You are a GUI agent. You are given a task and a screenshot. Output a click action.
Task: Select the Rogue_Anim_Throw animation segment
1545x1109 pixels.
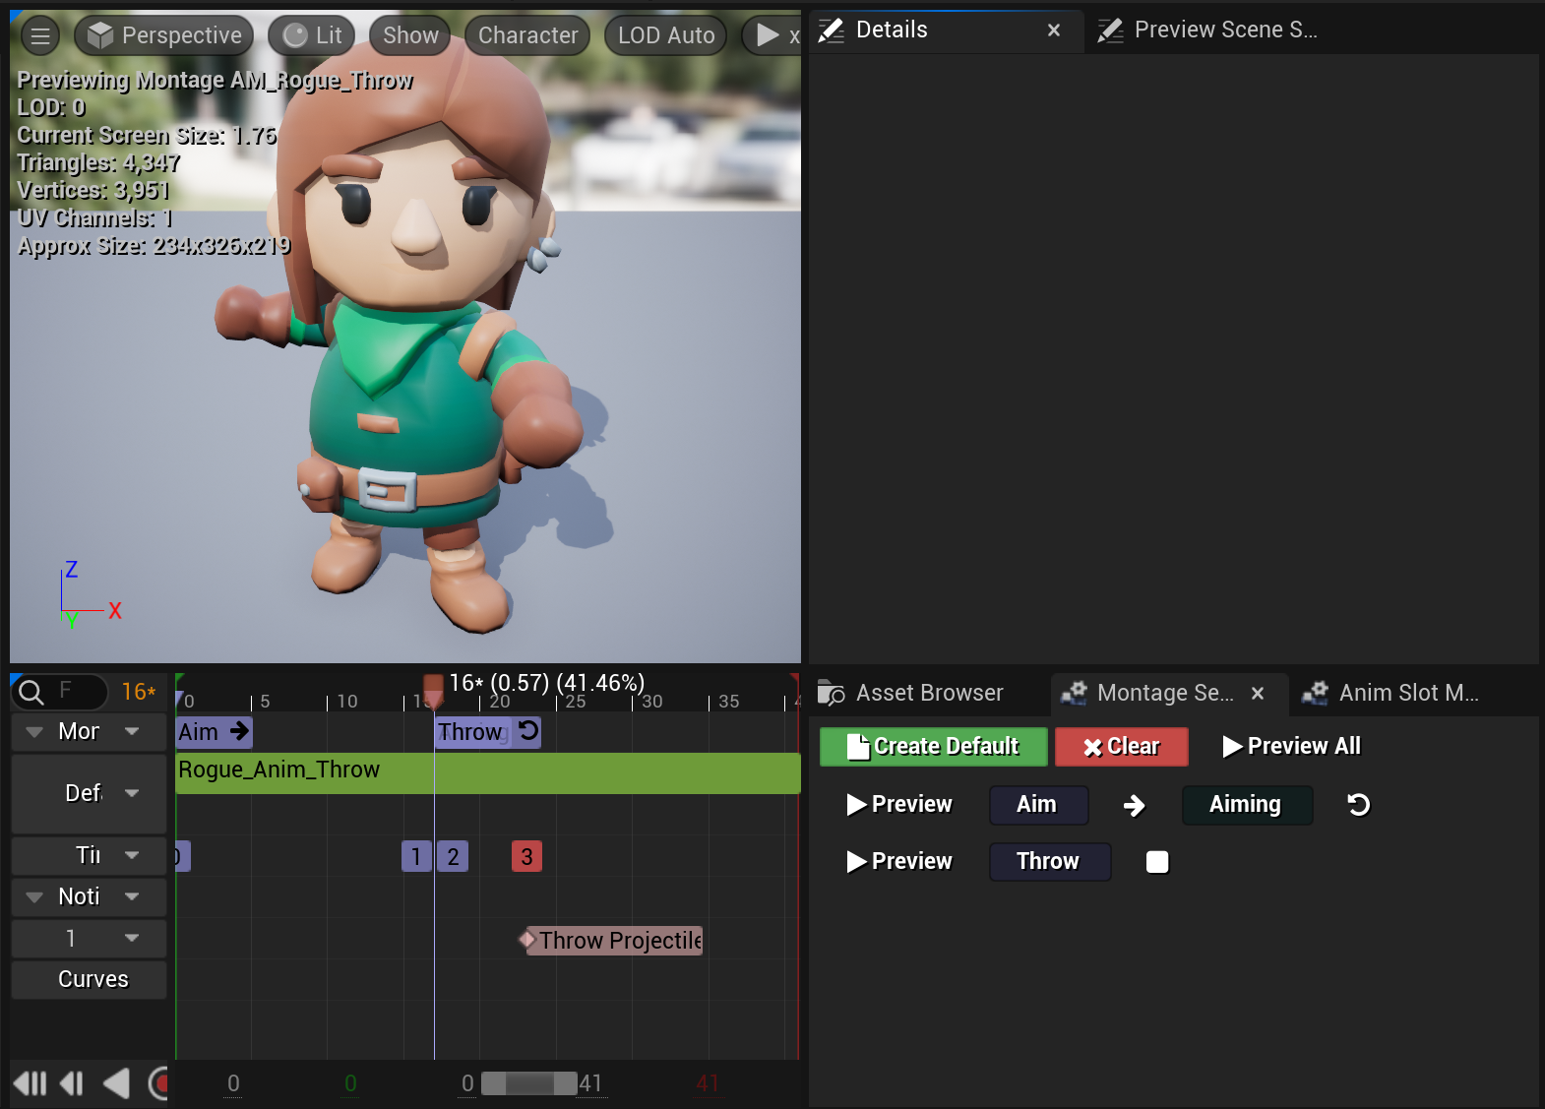[488, 773]
